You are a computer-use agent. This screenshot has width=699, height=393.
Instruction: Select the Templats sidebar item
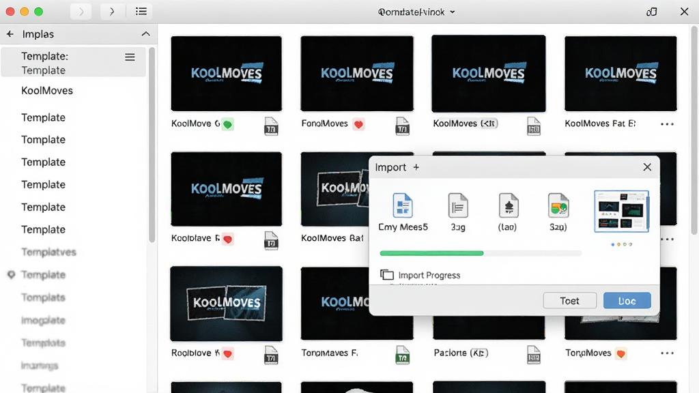[43, 297]
